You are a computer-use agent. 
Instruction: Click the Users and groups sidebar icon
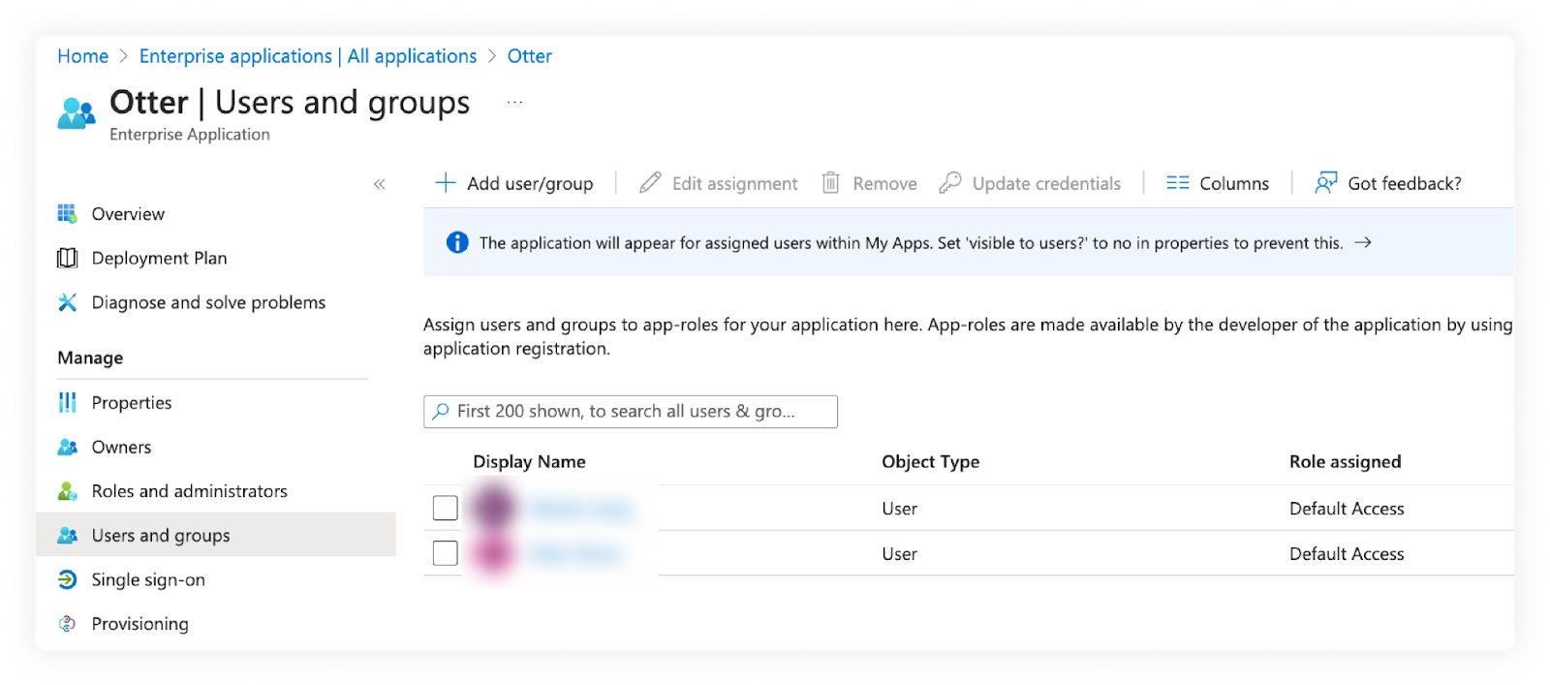click(x=67, y=535)
